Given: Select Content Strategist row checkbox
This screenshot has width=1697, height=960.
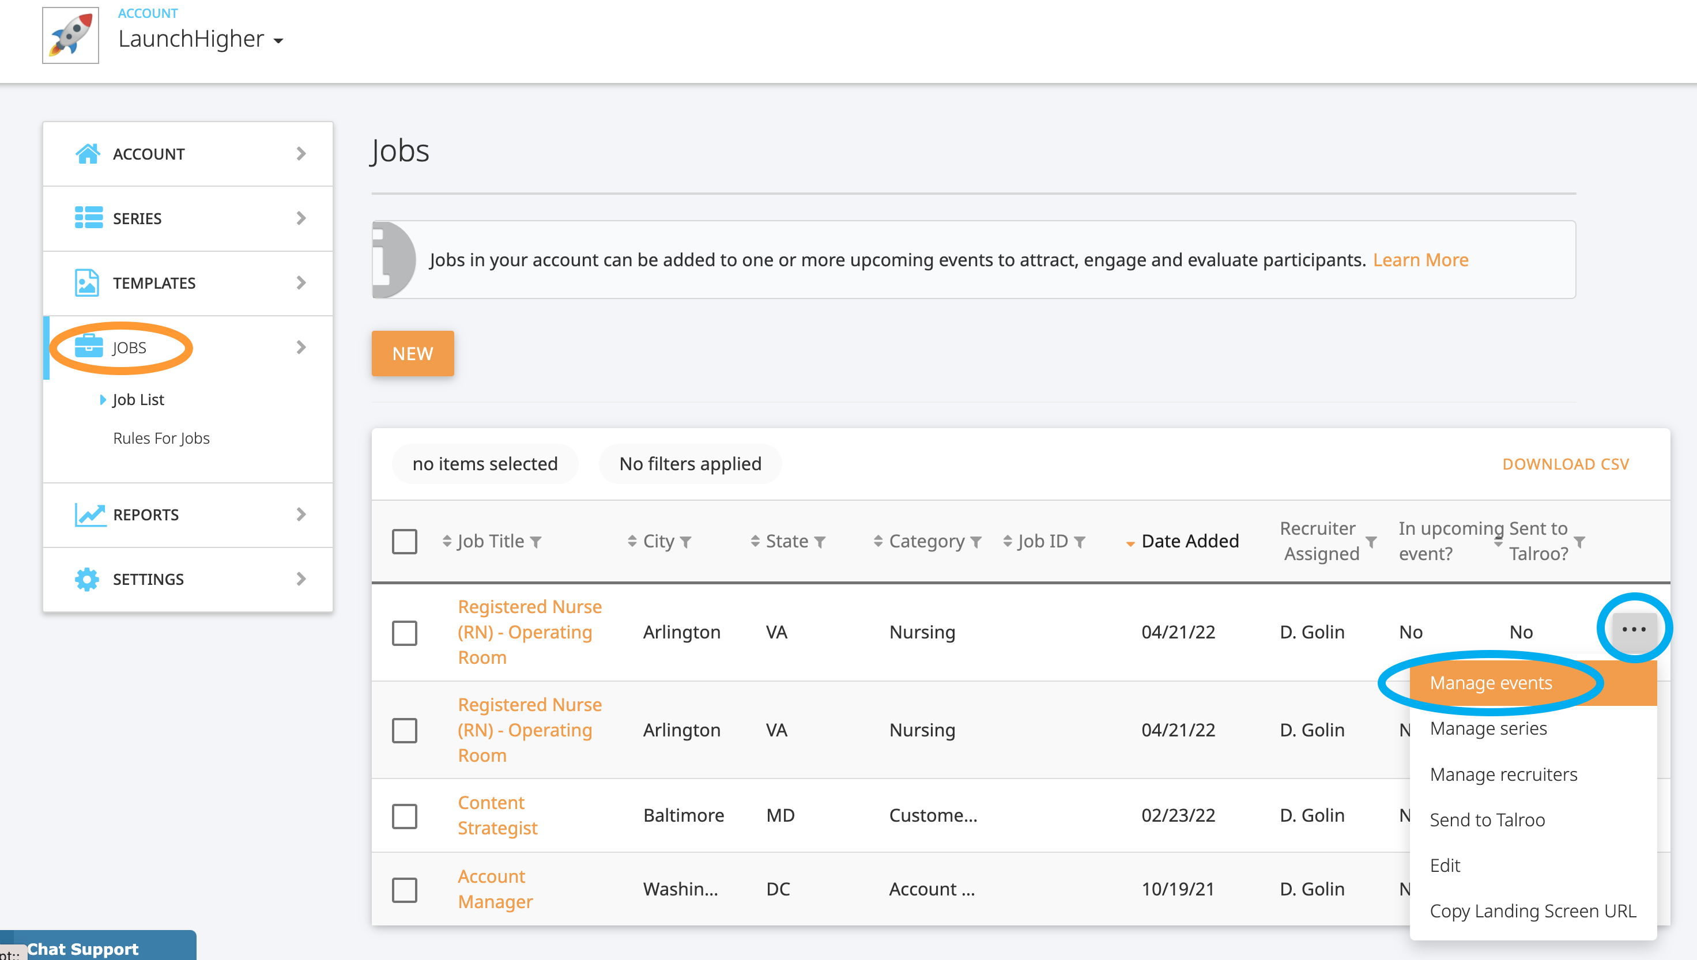Looking at the screenshot, I should click(404, 815).
